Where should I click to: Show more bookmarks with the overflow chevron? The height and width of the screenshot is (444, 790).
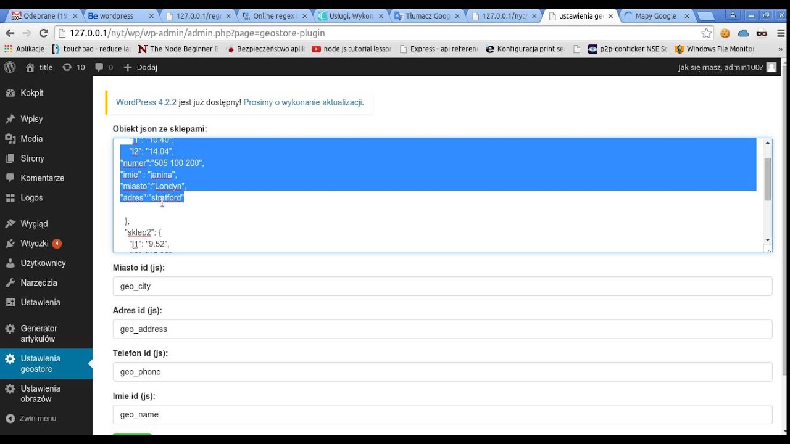[x=781, y=49]
